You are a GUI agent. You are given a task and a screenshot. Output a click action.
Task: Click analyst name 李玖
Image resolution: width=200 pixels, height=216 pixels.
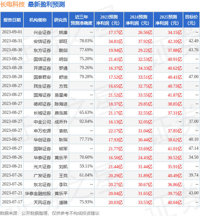[63, 185]
